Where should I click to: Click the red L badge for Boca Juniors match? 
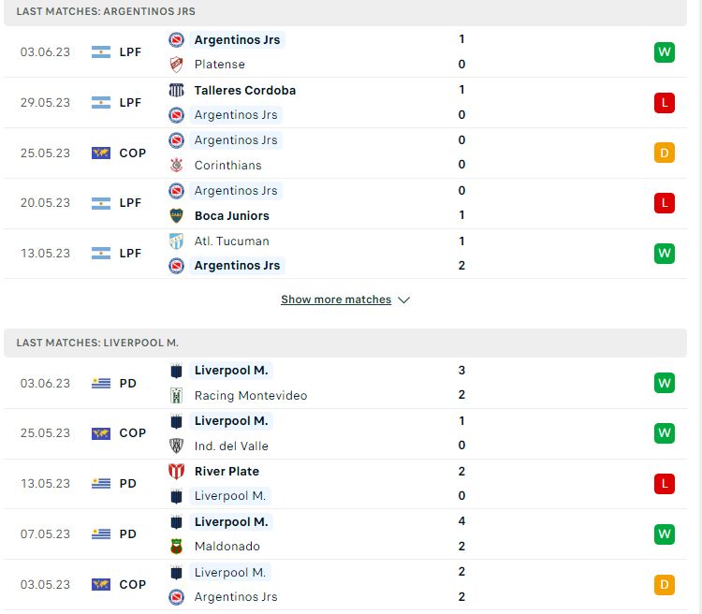coord(665,203)
